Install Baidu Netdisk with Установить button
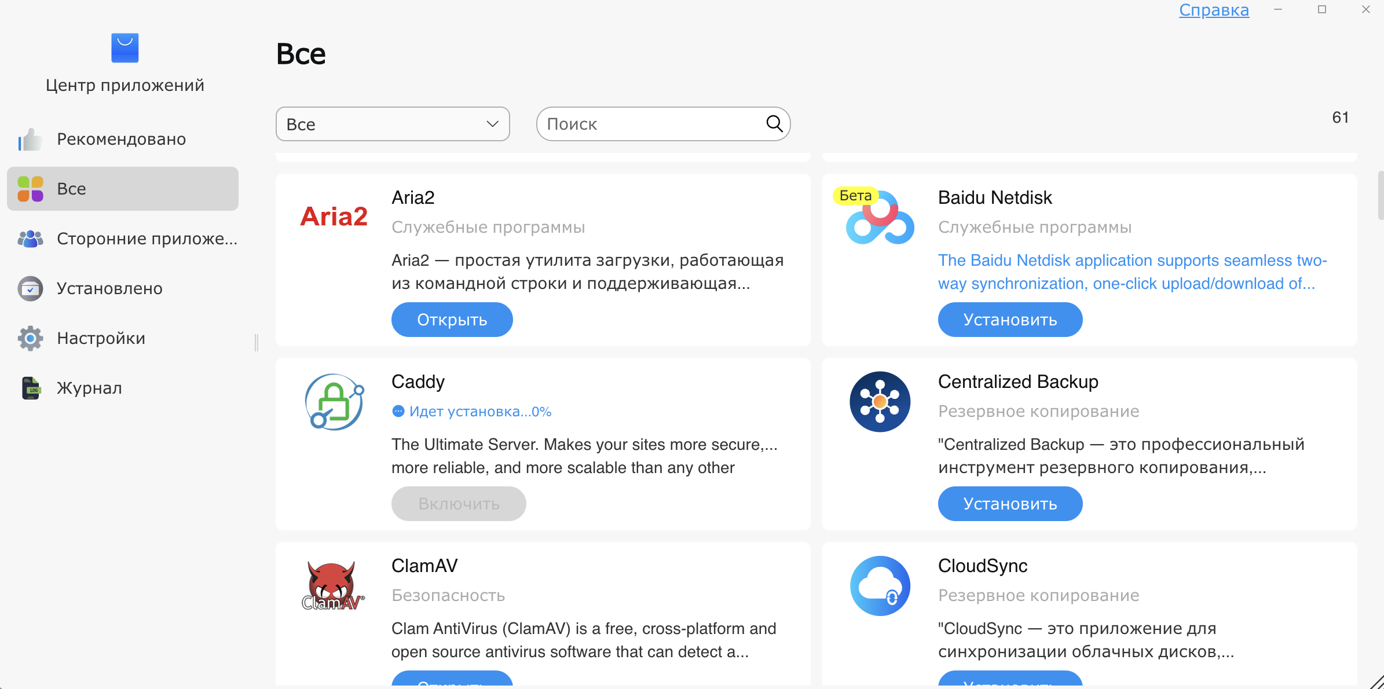Image resolution: width=1384 pixels, height=689 pixels. pos(1010,320)
